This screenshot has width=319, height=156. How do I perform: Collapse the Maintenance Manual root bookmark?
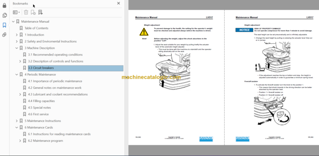click(13, 22)
